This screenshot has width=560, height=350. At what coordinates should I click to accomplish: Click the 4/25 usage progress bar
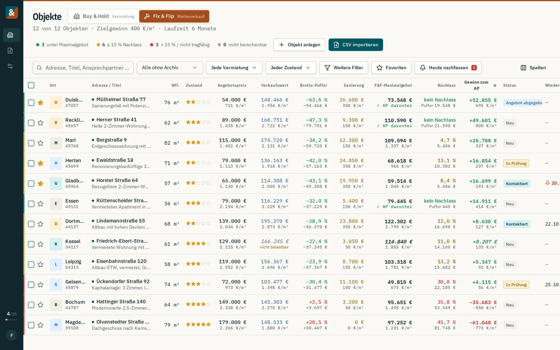click(x=12, y=320)
